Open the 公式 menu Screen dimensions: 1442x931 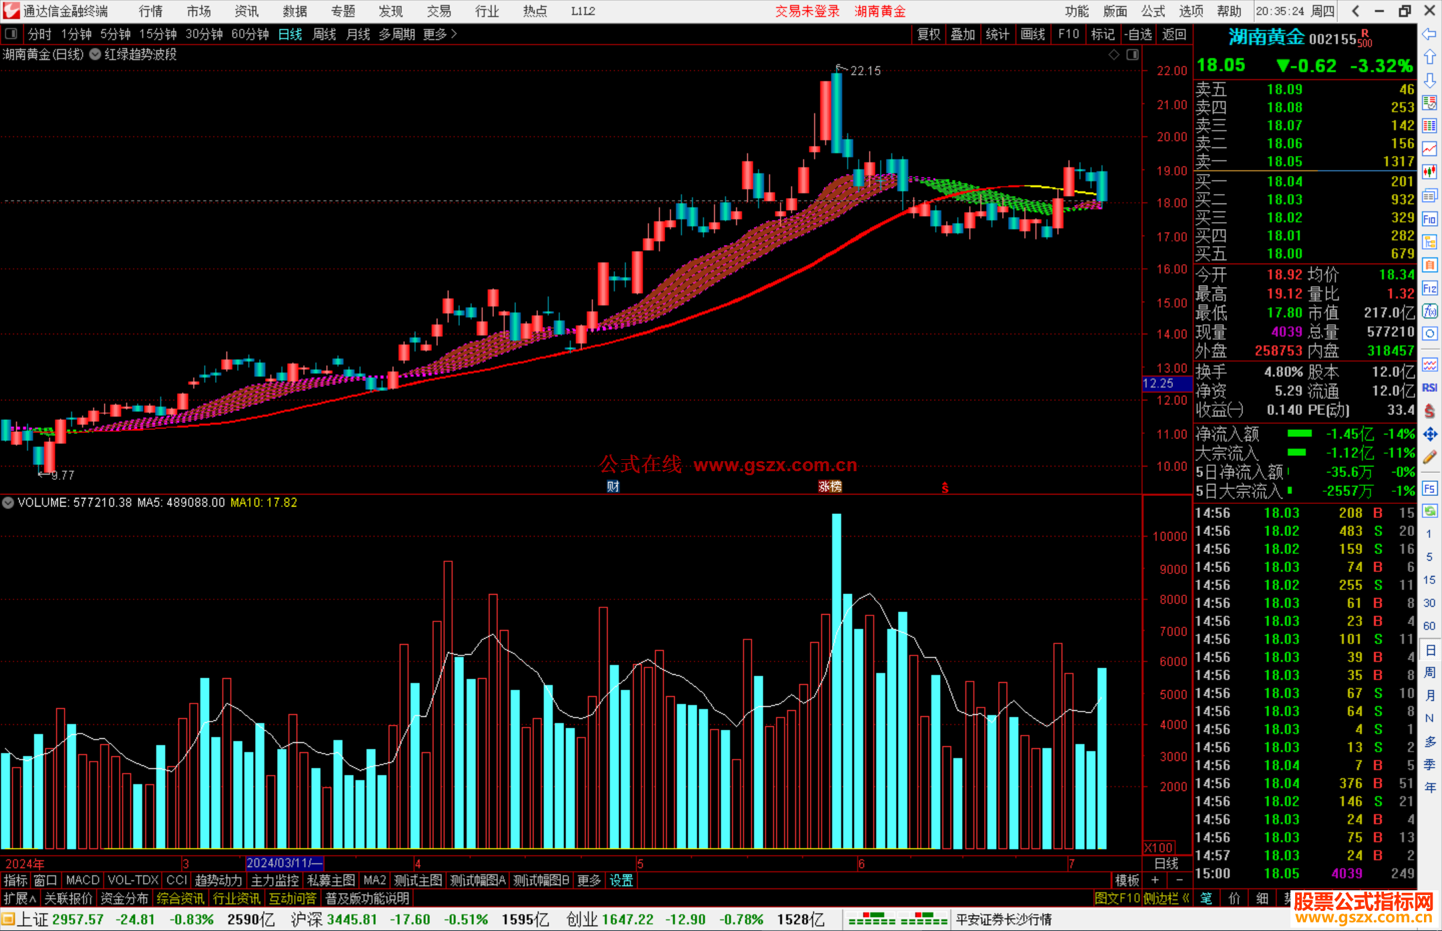point(1153,11)
